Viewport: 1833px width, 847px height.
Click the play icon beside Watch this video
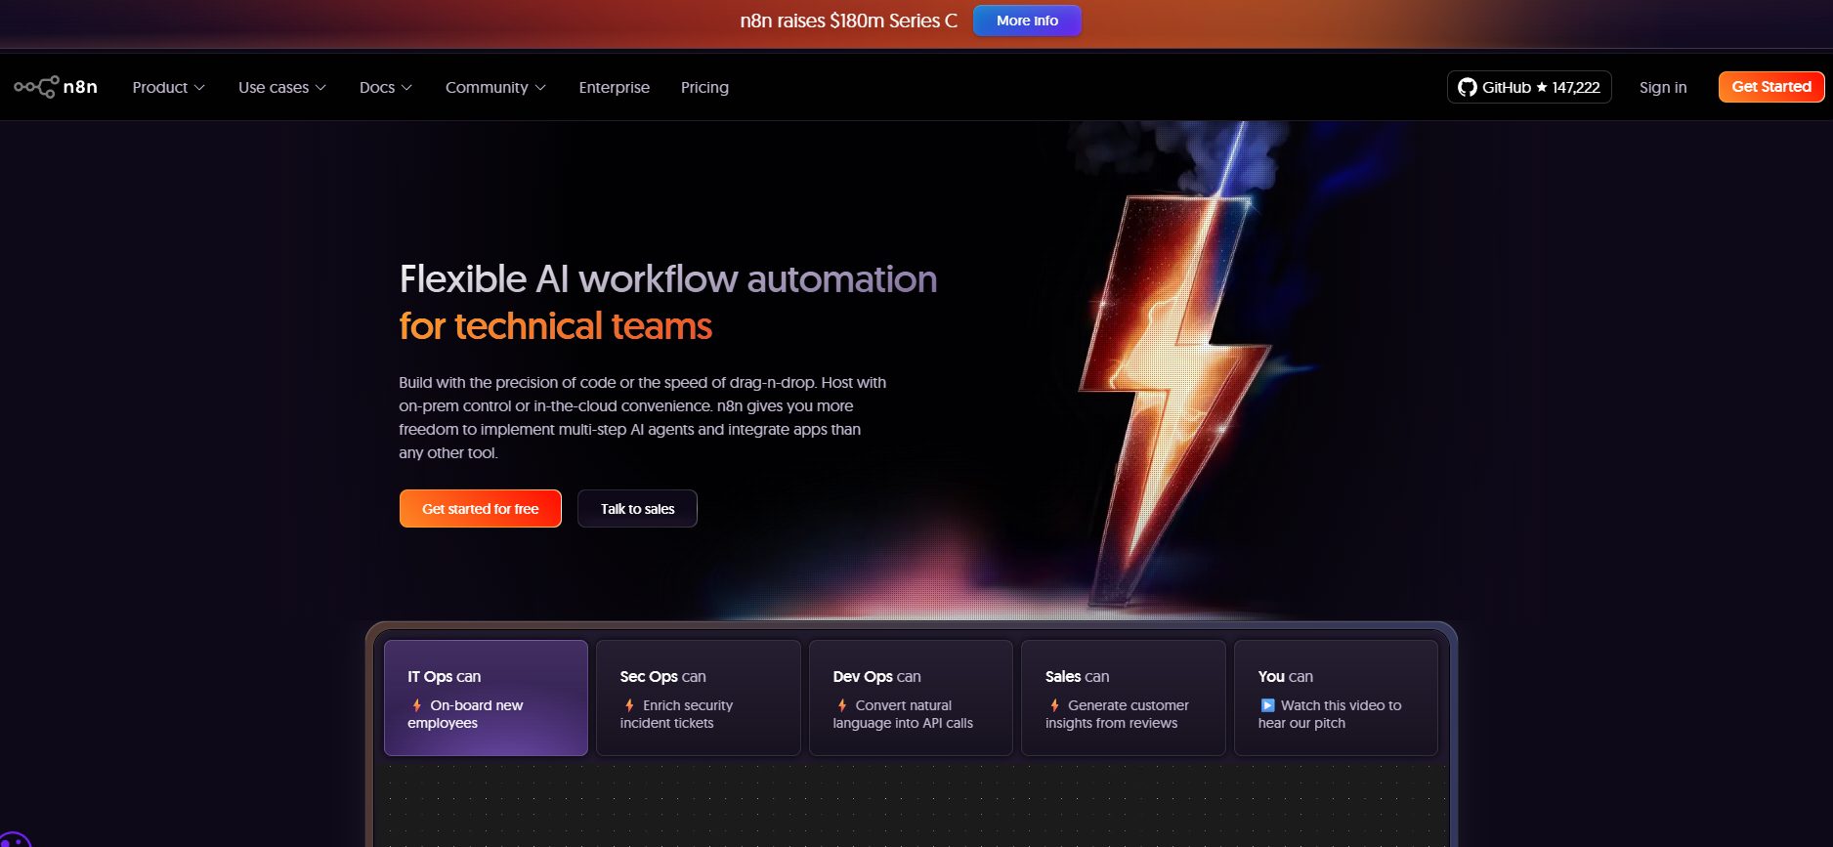pos(1267,705)
